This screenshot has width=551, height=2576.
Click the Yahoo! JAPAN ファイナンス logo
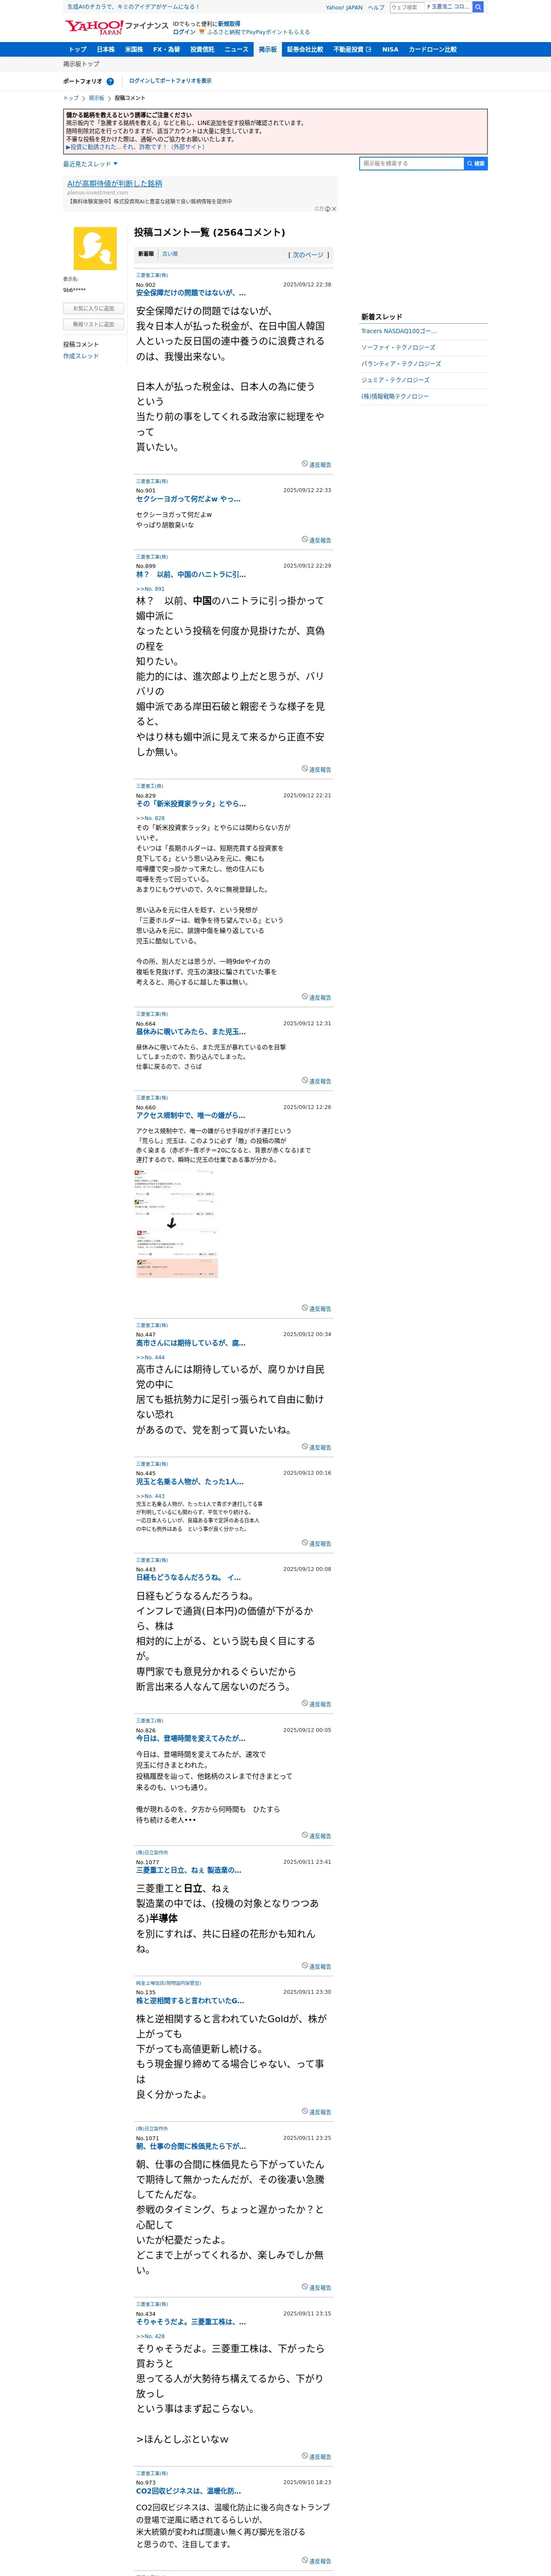click(117, 27)
